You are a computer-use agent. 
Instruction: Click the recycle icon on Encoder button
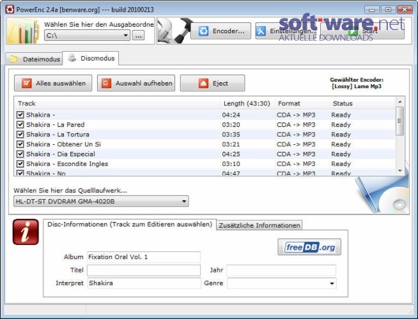click(203, 31)
